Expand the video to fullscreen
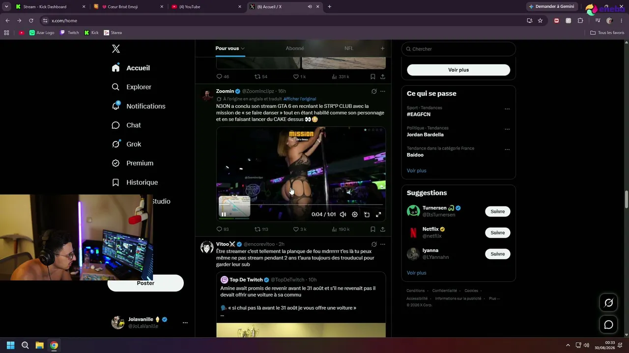Image resolution: width=629 pixels, height=353 pixels. click(x=378, y=214)
